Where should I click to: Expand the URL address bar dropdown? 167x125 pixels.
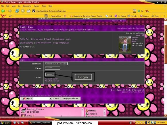[135, 11]
